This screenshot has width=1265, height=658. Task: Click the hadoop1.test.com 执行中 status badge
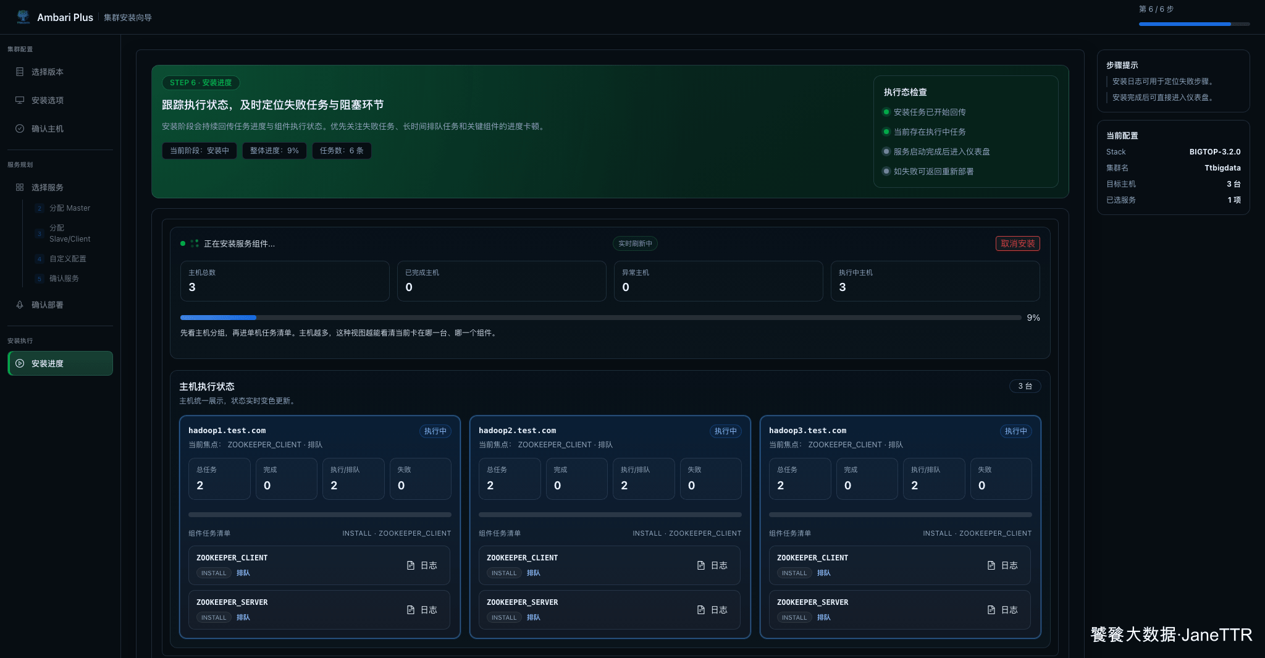435,431
